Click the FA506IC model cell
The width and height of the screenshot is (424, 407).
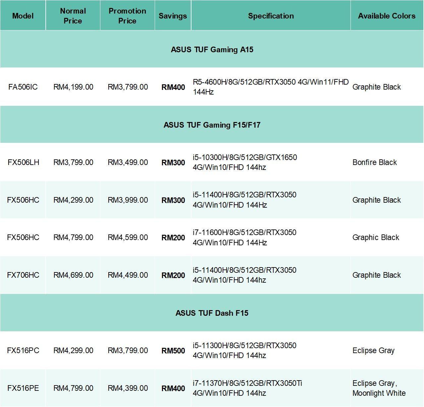pyautogui.click(x=23, y=87)
